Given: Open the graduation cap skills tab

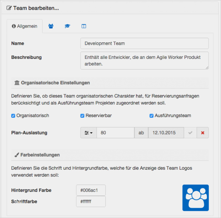Looking at the screenshot, I should coord(67,26).
